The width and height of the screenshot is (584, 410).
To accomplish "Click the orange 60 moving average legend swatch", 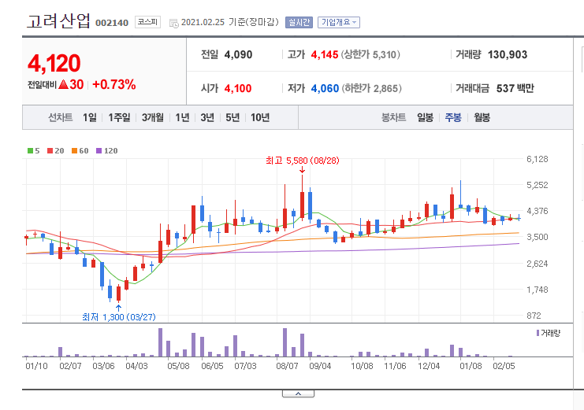I will [75, 150].
